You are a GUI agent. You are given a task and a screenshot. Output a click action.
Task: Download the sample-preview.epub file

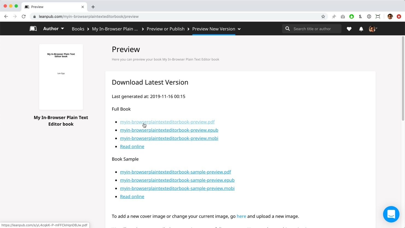pyautogui.click(x=177, y=180)
